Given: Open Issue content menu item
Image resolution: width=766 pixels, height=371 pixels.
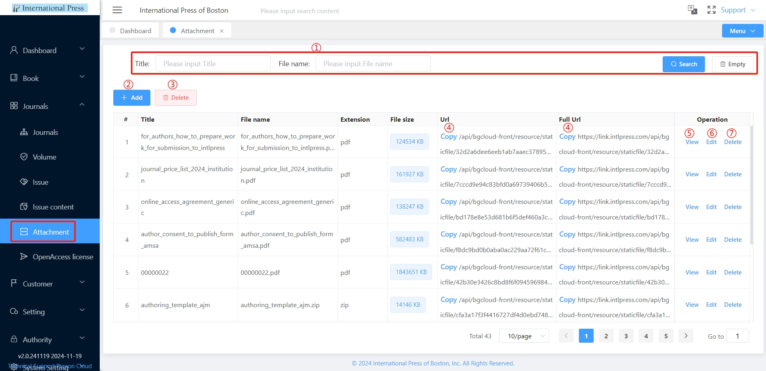Looking at the screenshot, I should click(50, 207).
